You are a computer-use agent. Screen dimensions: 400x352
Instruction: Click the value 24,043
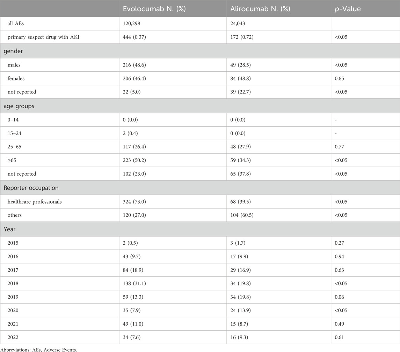(x=238, y=23)
